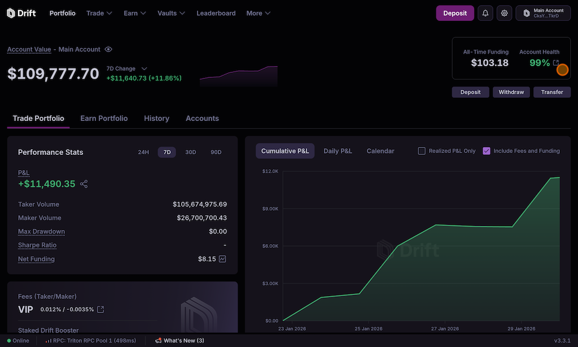The height and width of the screenshot is (347, 578).
Task: Uncheck Include Fees and Funding
Action: click(487, 151)
